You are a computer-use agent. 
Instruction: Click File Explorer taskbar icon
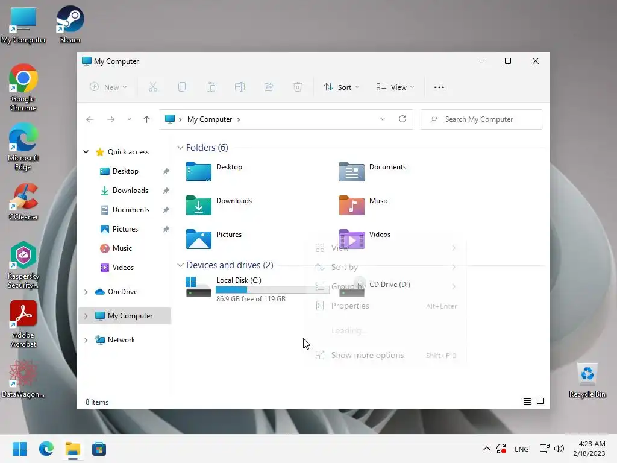73,449
